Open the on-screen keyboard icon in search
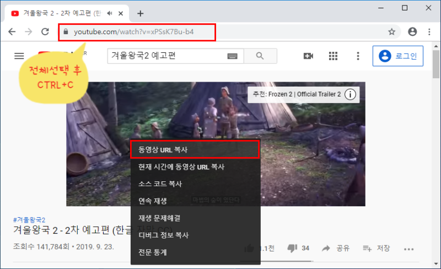The height and width of the screenshot is (269, 441). 232,56
